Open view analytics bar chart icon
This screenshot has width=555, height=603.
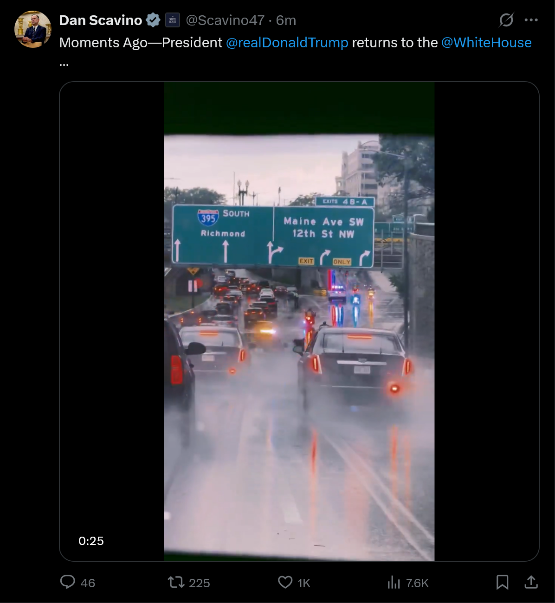[394, 582]
